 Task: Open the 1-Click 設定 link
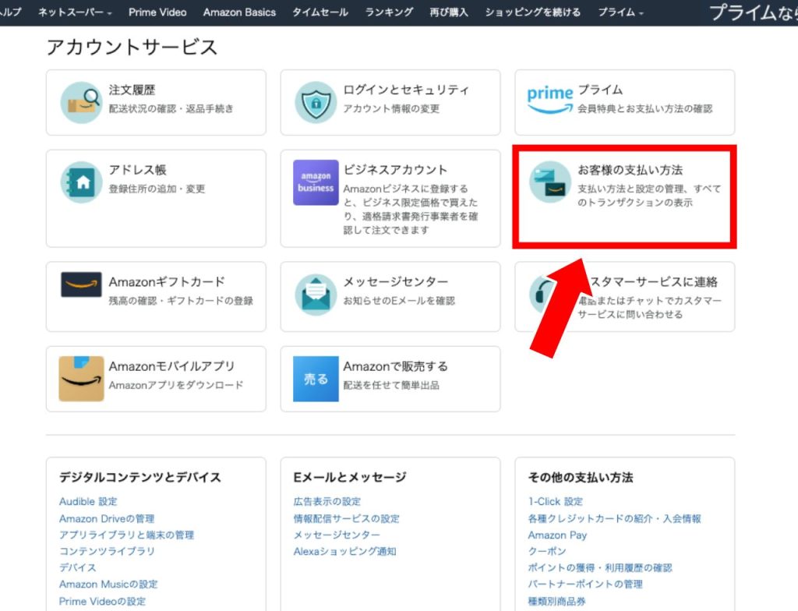point(555,502)
